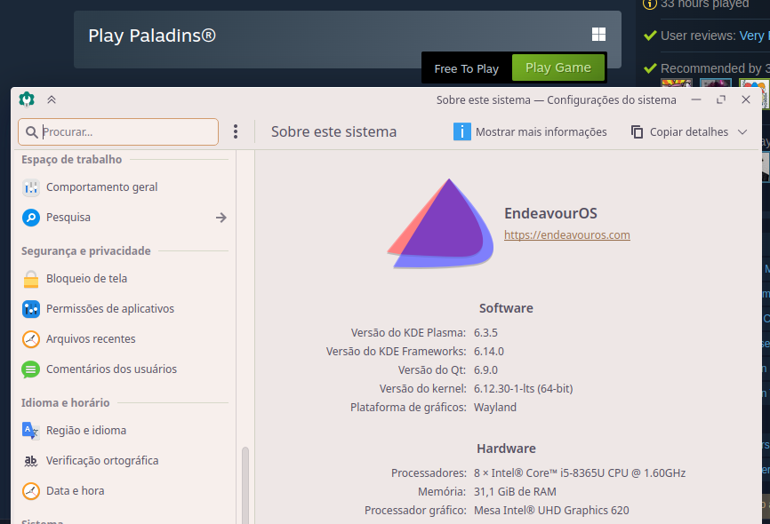
Task: Open the Permissões de aplicativos icon
Action: (31, 309)
